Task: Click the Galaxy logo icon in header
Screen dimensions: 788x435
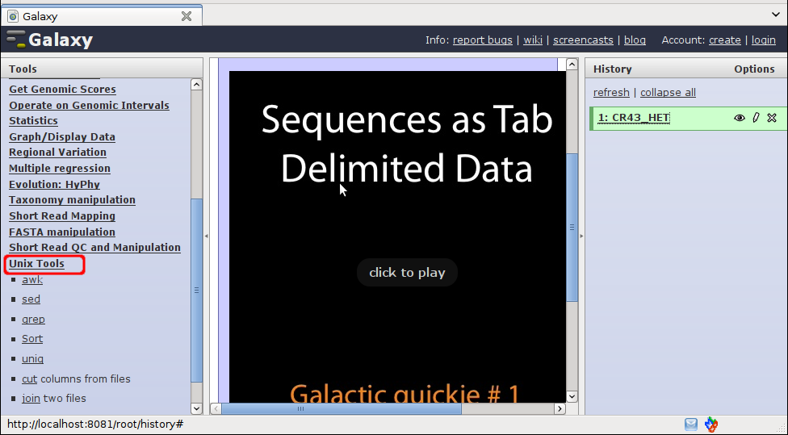Action: click(x=16, y=40)
